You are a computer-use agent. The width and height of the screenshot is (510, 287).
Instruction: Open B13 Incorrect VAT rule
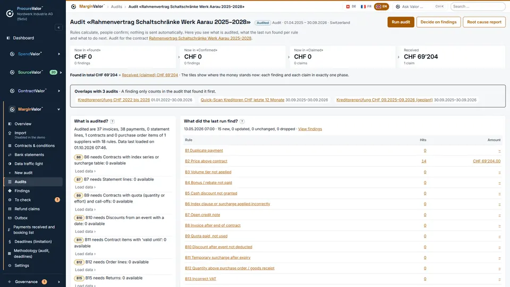point(200,279)
